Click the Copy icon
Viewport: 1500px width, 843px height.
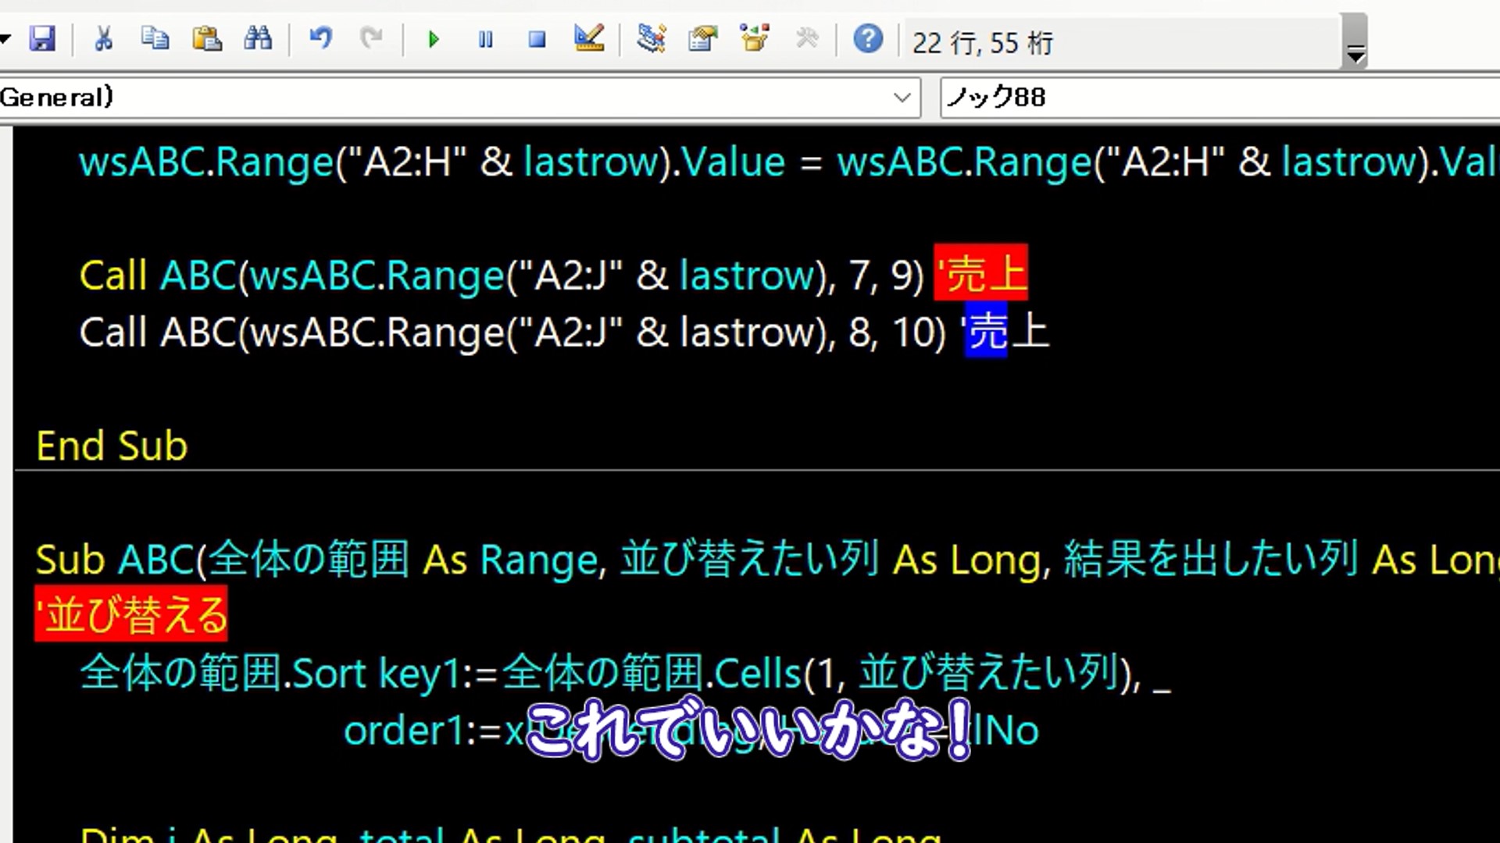(155, 38)
